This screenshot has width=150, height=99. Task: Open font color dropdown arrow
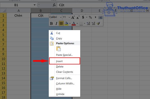pyautogui.click(x=77, y=23)
